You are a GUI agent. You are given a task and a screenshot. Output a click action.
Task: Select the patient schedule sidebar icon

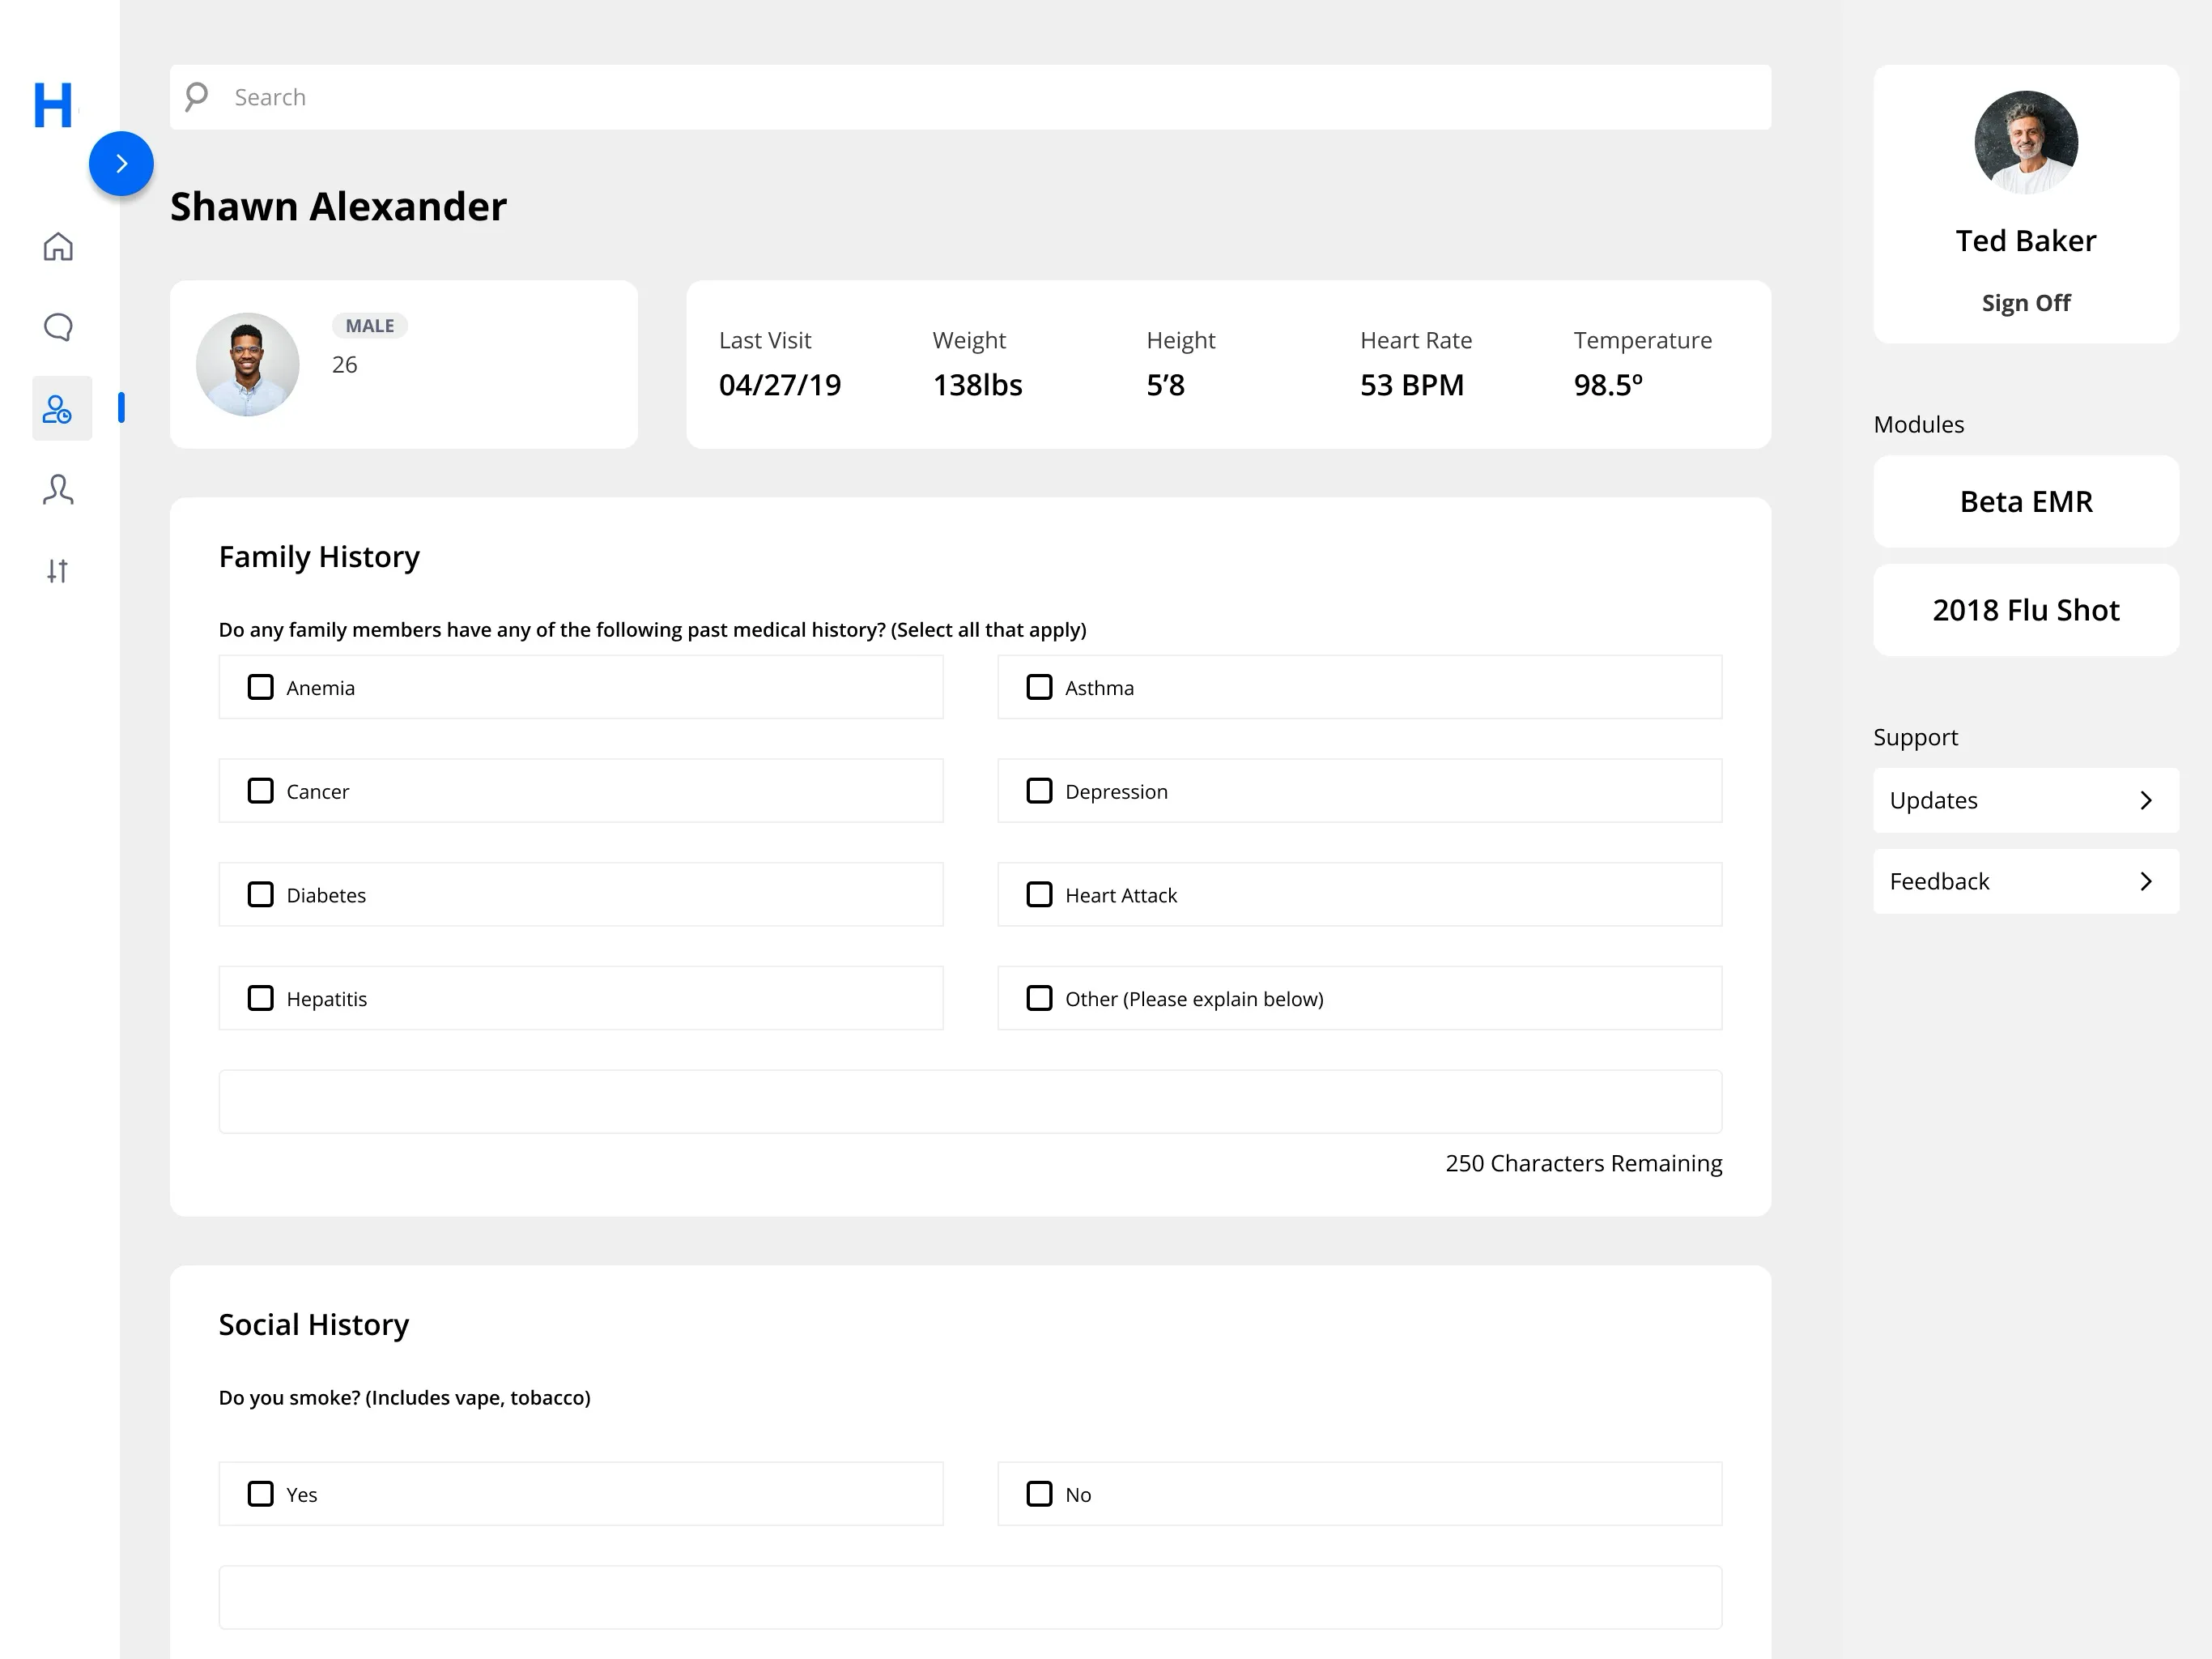pyautogui.click(x=58, y=408)
